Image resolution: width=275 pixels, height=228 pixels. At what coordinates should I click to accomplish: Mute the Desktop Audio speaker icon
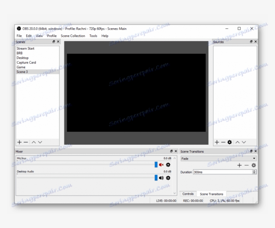point(161,178)
